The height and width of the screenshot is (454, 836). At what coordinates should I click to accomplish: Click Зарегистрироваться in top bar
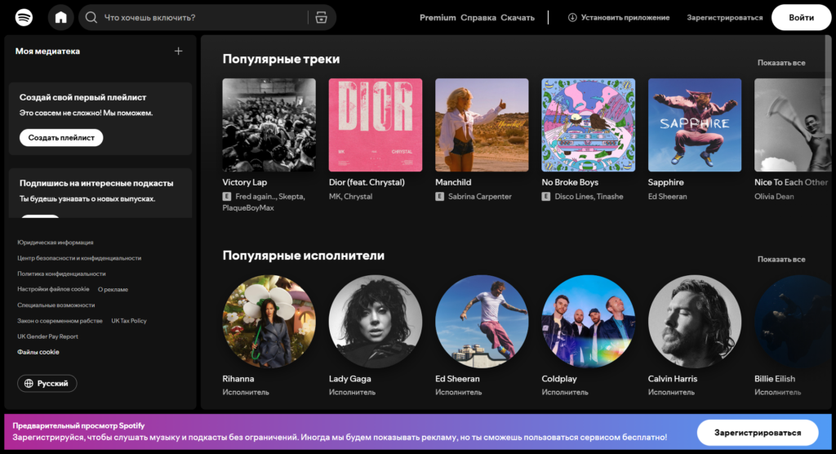(725, 18)
